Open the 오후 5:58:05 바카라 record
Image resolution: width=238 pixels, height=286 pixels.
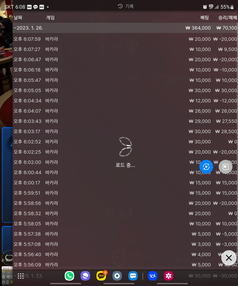(x=125, y=224)
